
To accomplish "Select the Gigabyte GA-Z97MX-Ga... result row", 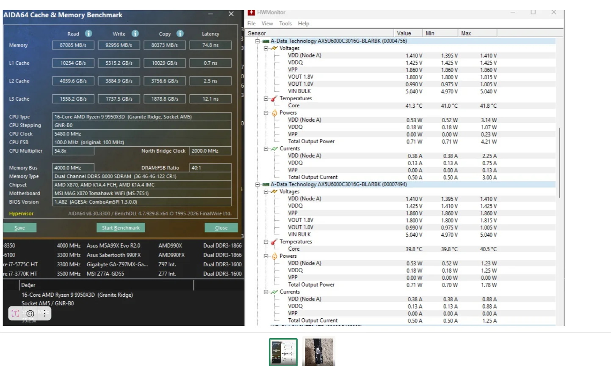I will pyautogui.click(x=123, y=265).
